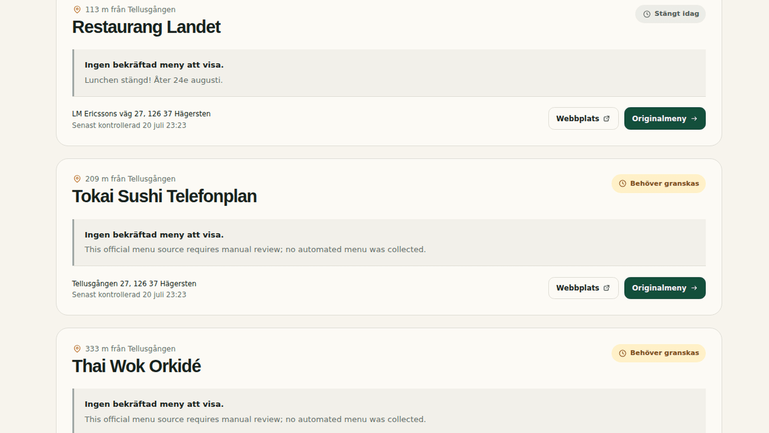This screenshot has width=769, height=433.
Task: Open Webbplats for Tokai Sushi Telefonplan
Action: [x=583, y=288]
